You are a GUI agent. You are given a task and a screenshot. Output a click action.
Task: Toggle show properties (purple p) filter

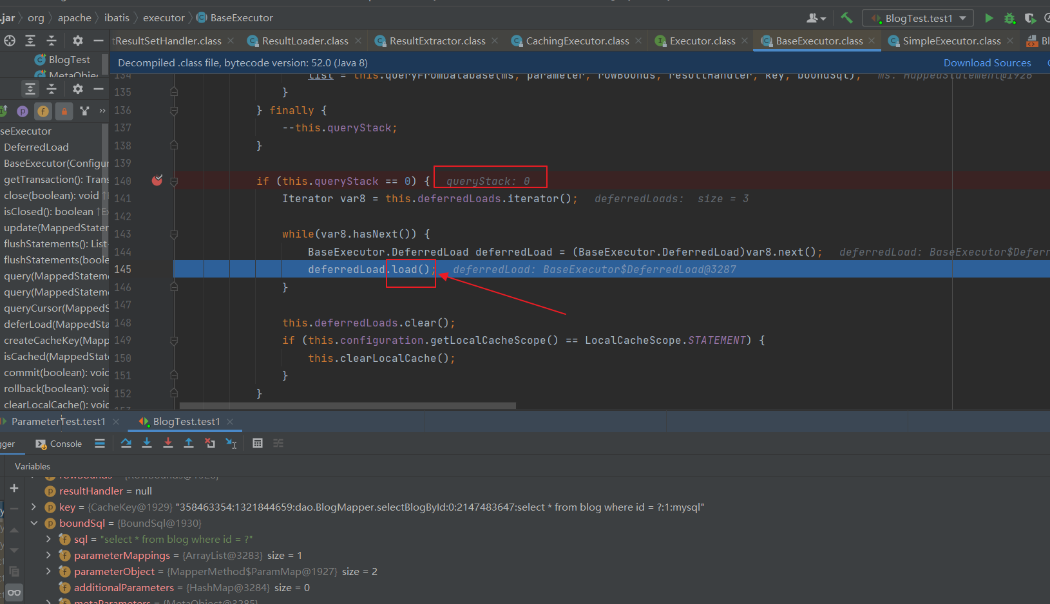tap(23, 111)
